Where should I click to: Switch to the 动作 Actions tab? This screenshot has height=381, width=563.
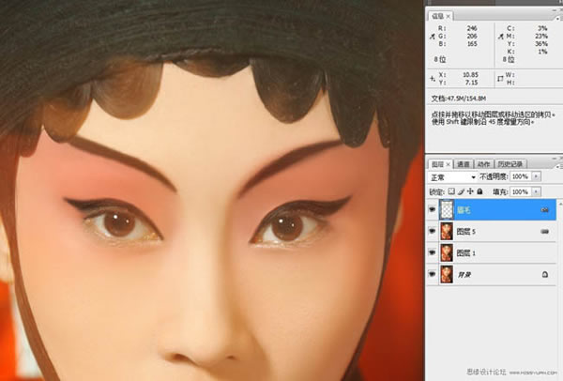[483, 164]
